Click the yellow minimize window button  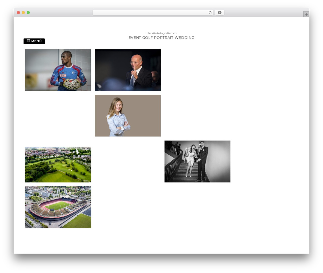tap(23, 13)
